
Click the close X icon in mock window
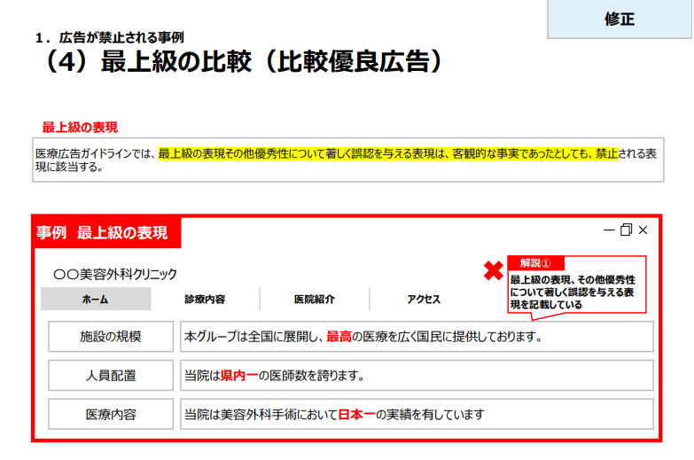coord(643,230)
